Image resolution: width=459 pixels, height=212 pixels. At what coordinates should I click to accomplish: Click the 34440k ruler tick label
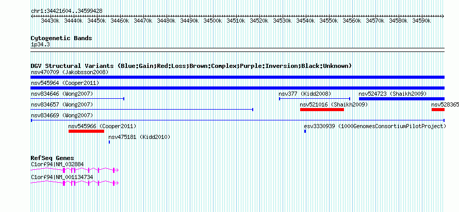[73, 21]
